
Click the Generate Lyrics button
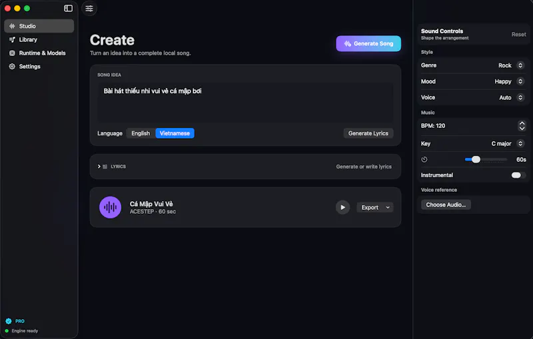[368, 133]
